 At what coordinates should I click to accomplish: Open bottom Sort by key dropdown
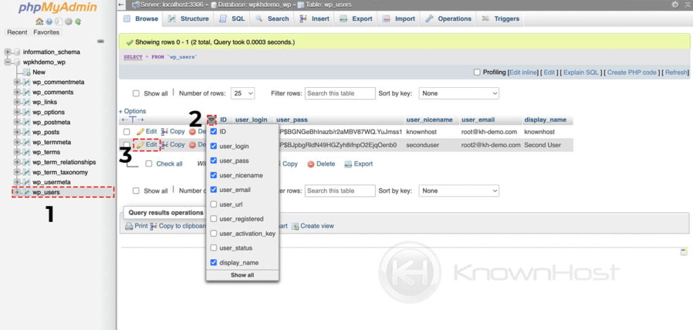coord(459,191)
